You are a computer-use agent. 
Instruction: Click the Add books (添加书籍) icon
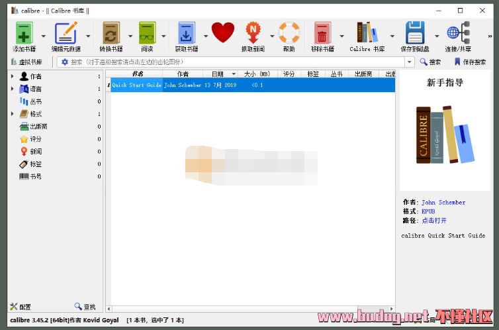pos(24,33)
